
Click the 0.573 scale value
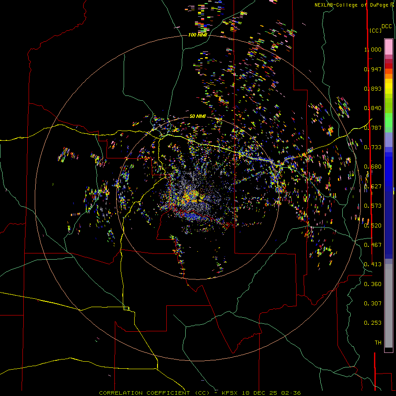point(373,206)
